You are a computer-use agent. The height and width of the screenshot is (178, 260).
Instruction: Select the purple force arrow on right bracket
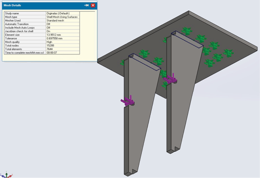(170, 79)
